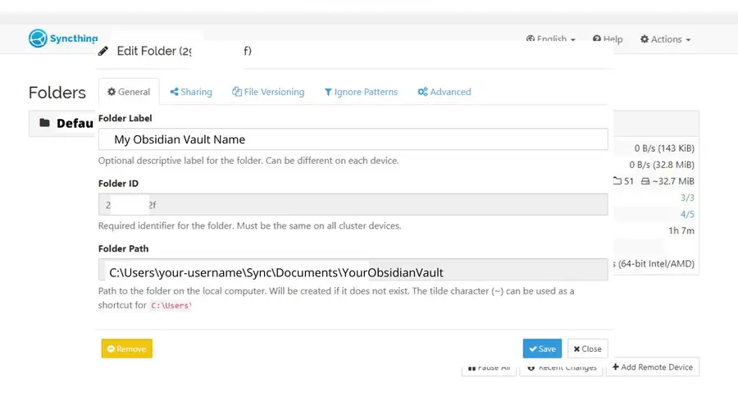
Task: Expand the Actions dropdown menu
Action: pyautogui.click(x=665, y=39)
